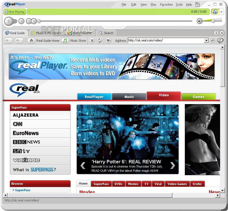This screenshot has height=211, width=228.
Task: Adjust the volume slider knob
Action: coord(213,21)
